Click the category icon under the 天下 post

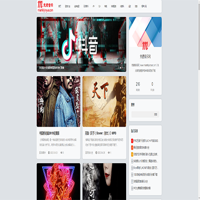[86, 153]
